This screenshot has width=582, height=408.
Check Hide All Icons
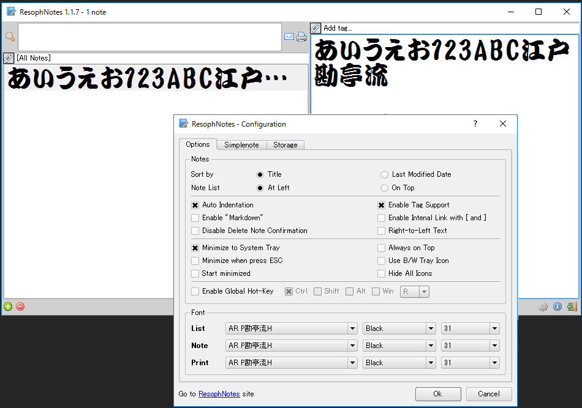tap(381, 273)
